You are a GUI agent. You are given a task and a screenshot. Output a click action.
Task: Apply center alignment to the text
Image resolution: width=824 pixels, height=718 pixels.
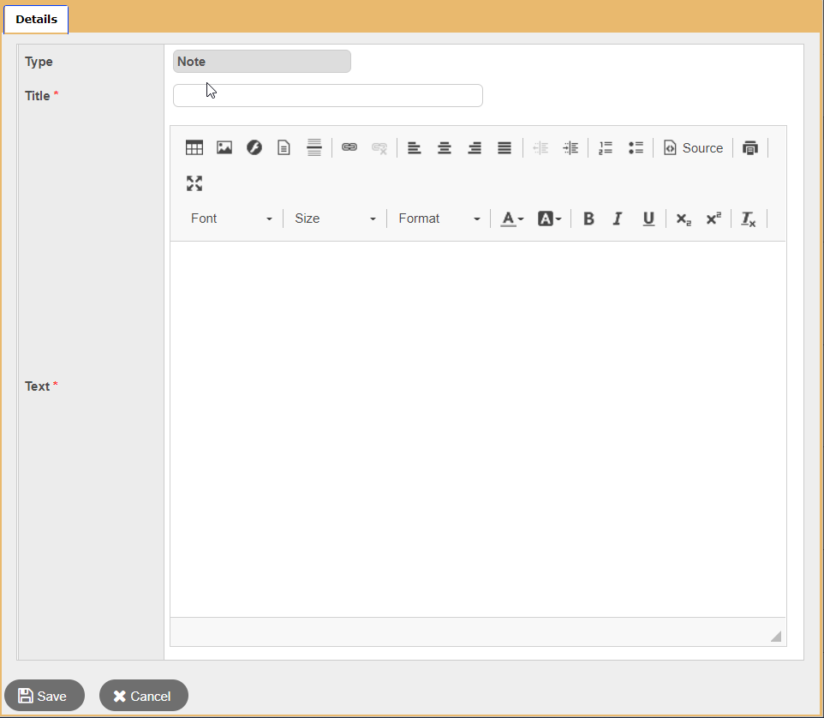[x=445, y=147]
